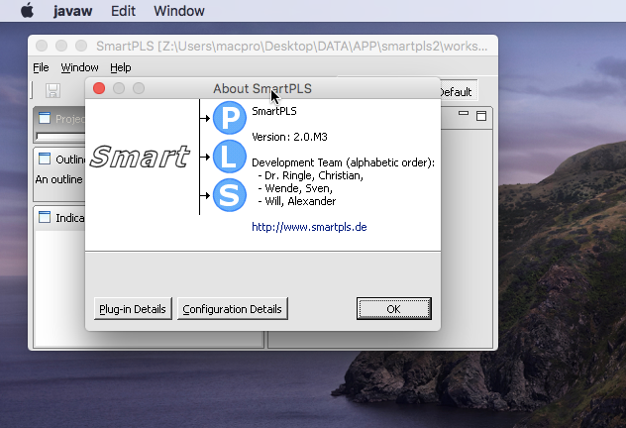Image resolution: width=626 pixels, height=428 pixels.
Task: Click the 'Will, Alexander' name
Action: pyautogui.click(x=300, y=201)
